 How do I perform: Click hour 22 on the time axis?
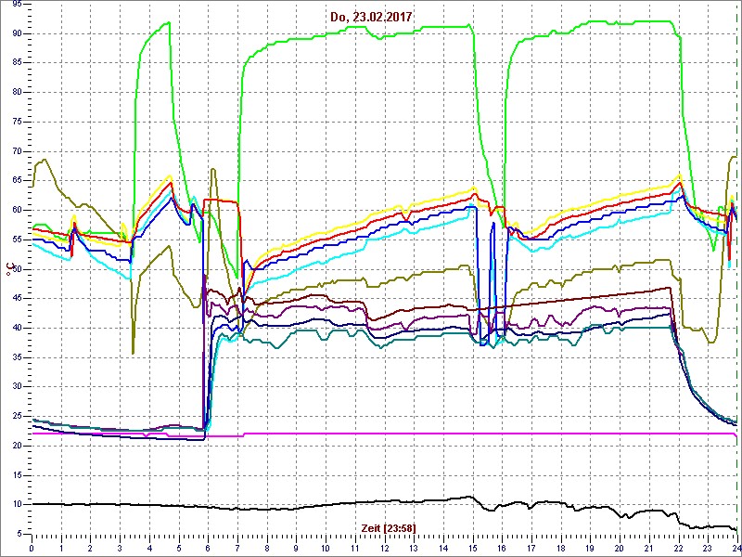point(678,549)
